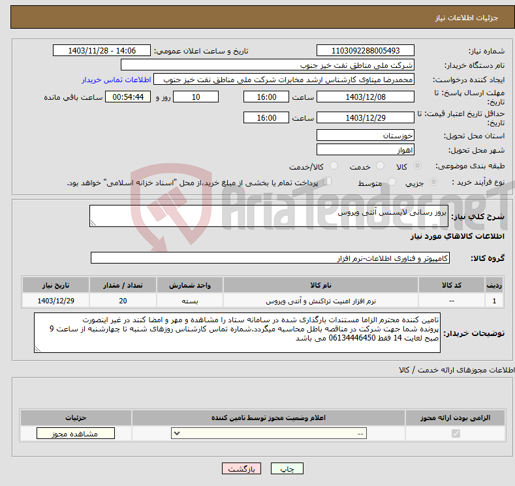Click the شماره نیاز field 1103092288005493
The width and height of the screenshot is (515, 486).
366,50
